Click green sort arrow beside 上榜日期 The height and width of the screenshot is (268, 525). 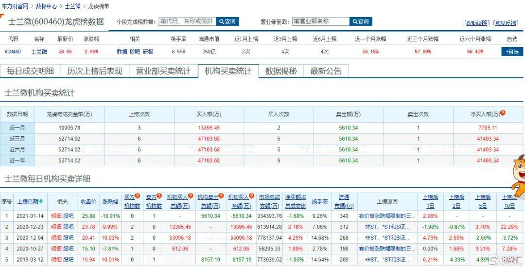click(x=41, y=201)
